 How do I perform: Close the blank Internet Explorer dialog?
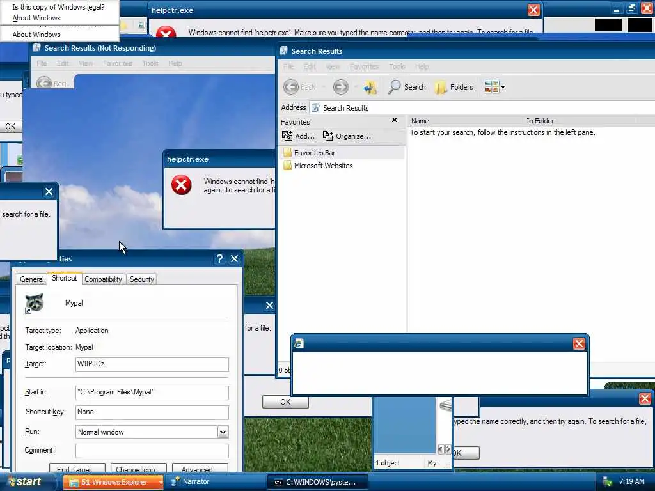[578, 343]
